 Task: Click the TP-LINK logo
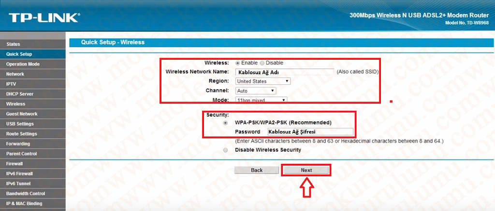click(44, 18)
